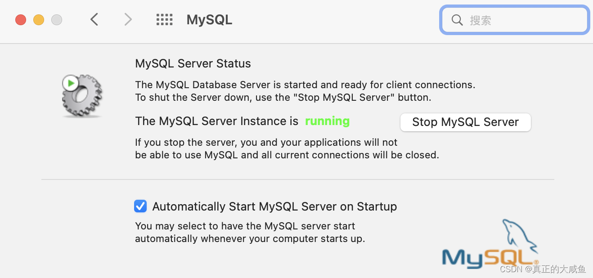Click the green play badge on the gear icon
Image resolution: width=593 pixels, height=278 pixels.
pyautogui.click(x=70, y=82)
